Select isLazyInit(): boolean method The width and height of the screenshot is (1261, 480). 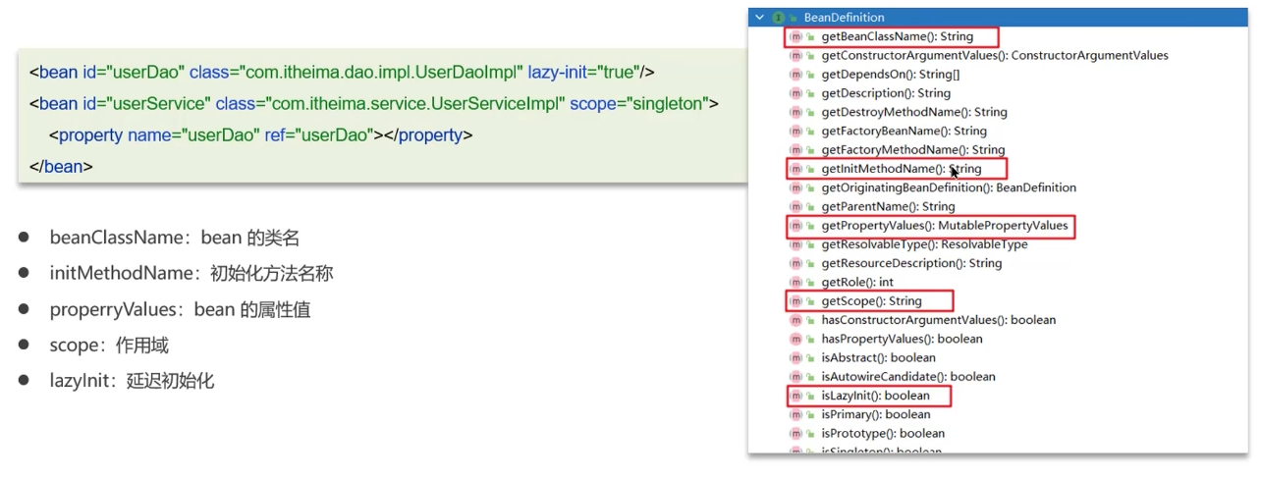(875, 396)
